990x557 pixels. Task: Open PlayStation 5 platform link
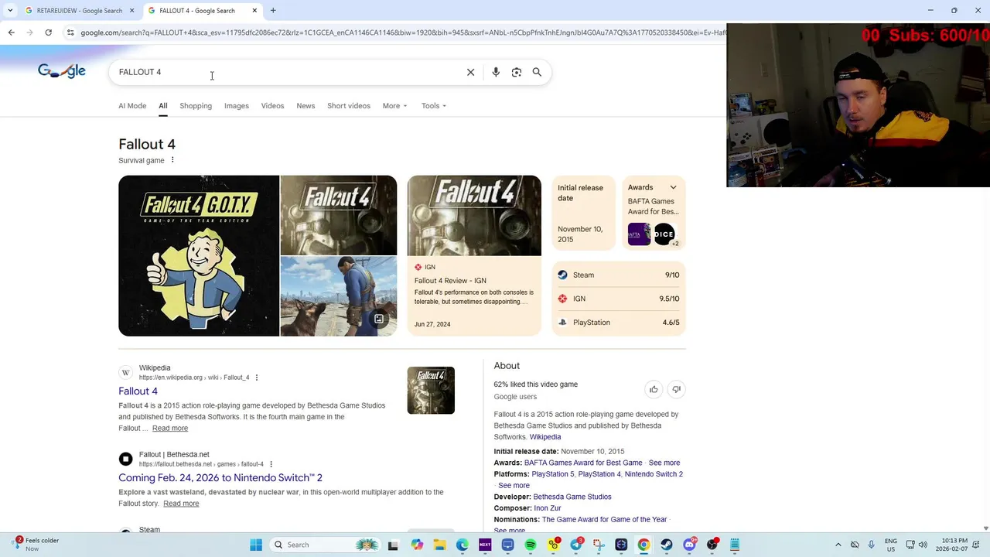coord(553,474)
